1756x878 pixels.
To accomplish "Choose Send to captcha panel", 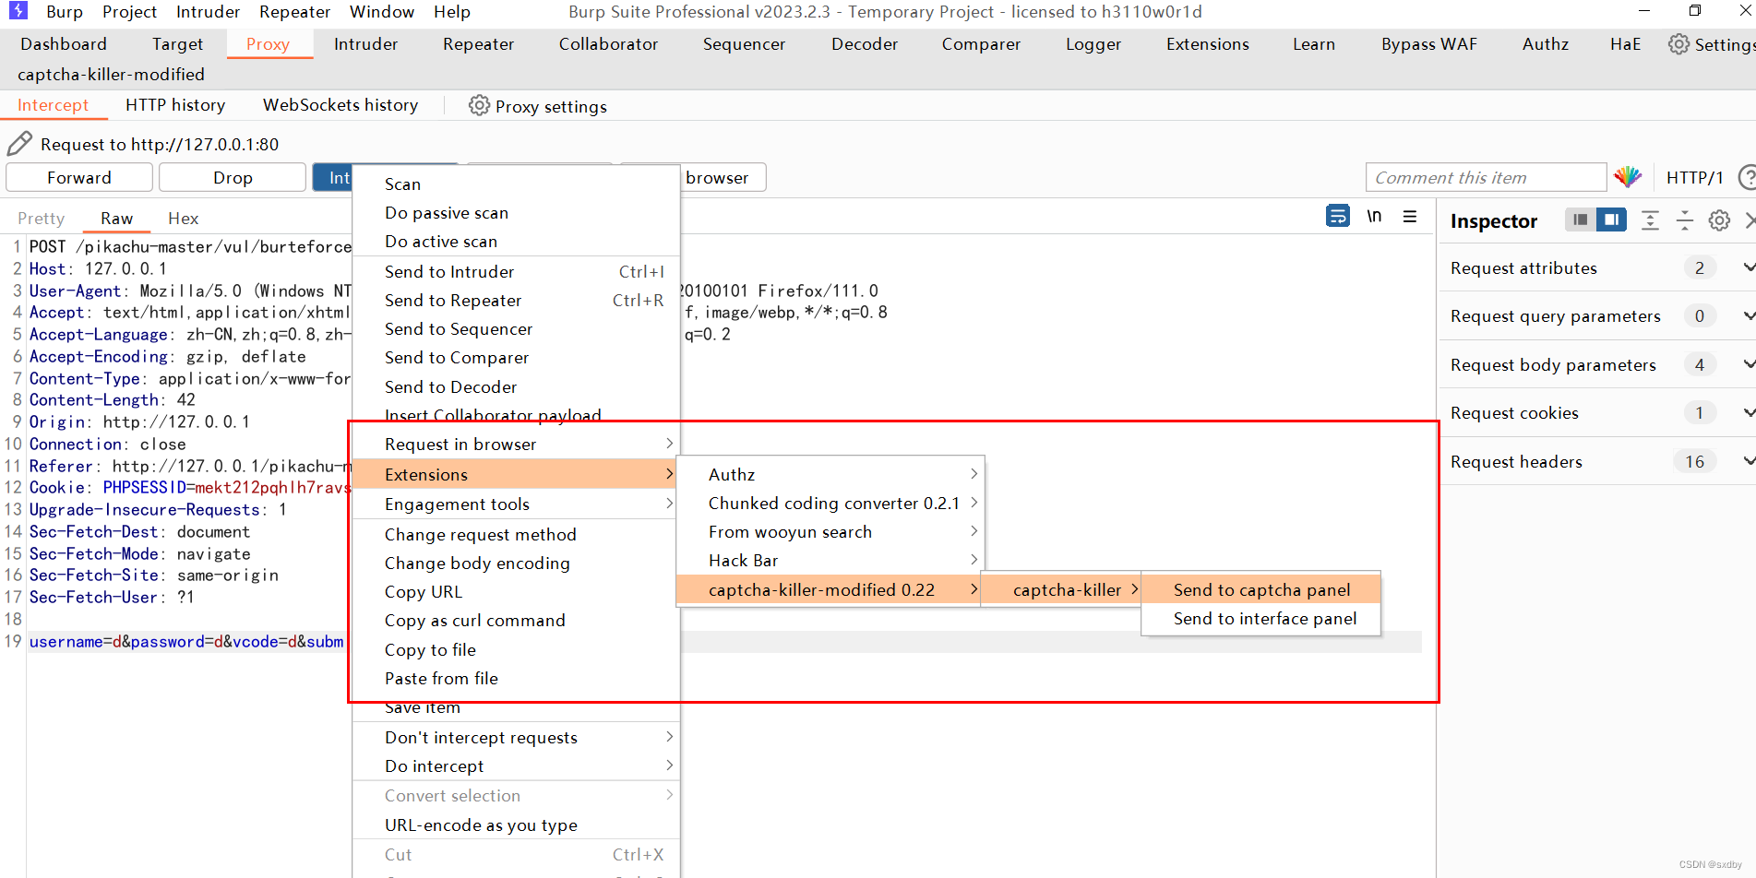I will pyautogui.click(x=1260, y=589).
